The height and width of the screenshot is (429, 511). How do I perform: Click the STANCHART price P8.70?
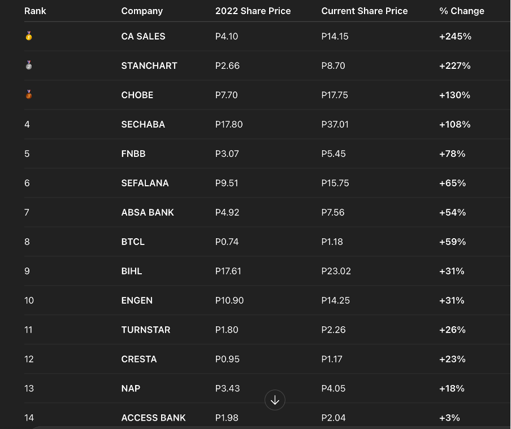335,65
